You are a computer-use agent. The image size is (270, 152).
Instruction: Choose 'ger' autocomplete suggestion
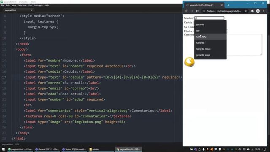coord(210,31)
